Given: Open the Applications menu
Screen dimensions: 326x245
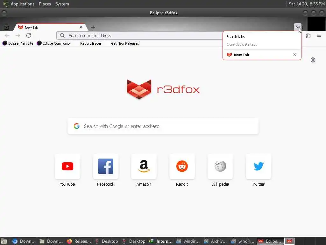Looking at the screenshot, I should (23, 4).
